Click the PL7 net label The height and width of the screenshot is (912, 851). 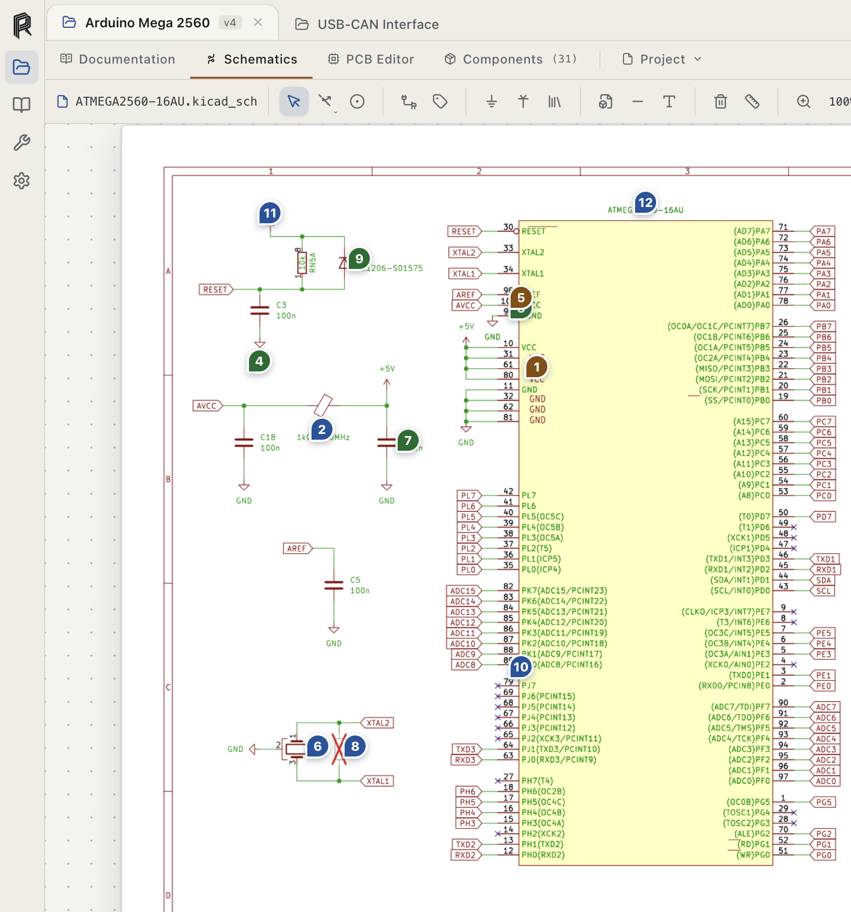(469, 495)
